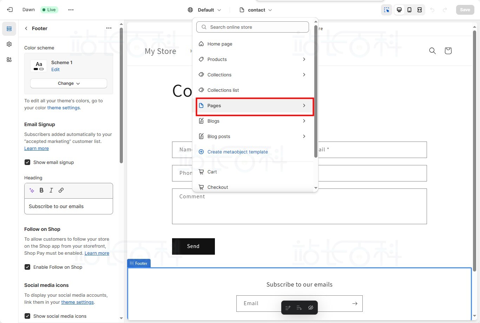Select the desktop preview icon
This screenshot has height=323, width=480.
coord(399,9)
